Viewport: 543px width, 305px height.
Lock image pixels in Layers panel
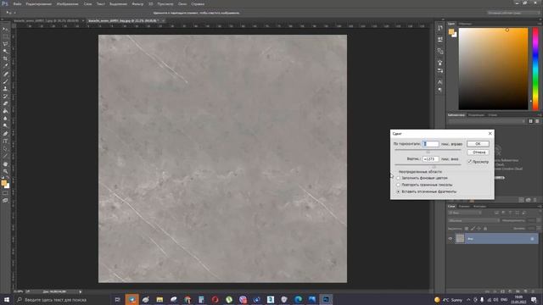click(x=473, y=229)
